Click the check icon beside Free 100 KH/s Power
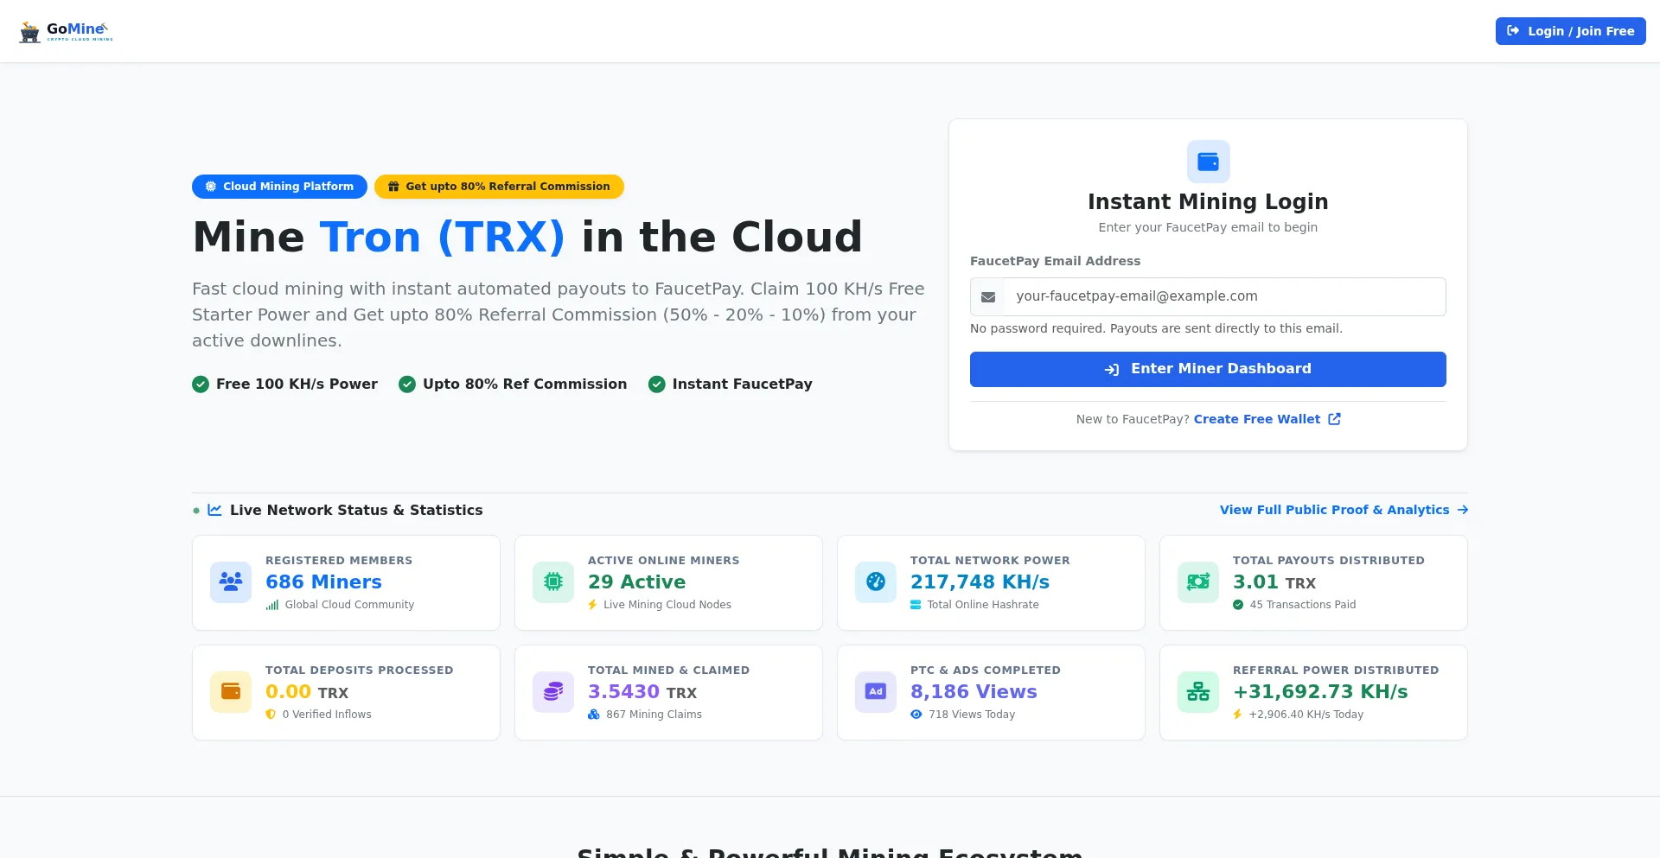 click(x=201, y=385)
